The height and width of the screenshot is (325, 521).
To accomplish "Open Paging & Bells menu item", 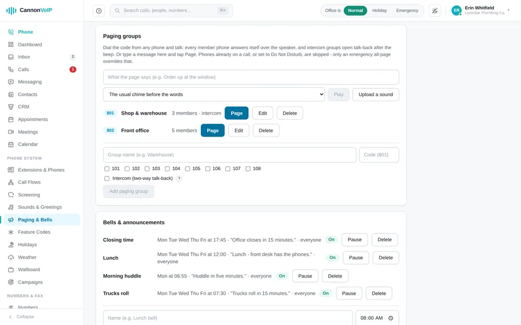I will click(42, 220).
